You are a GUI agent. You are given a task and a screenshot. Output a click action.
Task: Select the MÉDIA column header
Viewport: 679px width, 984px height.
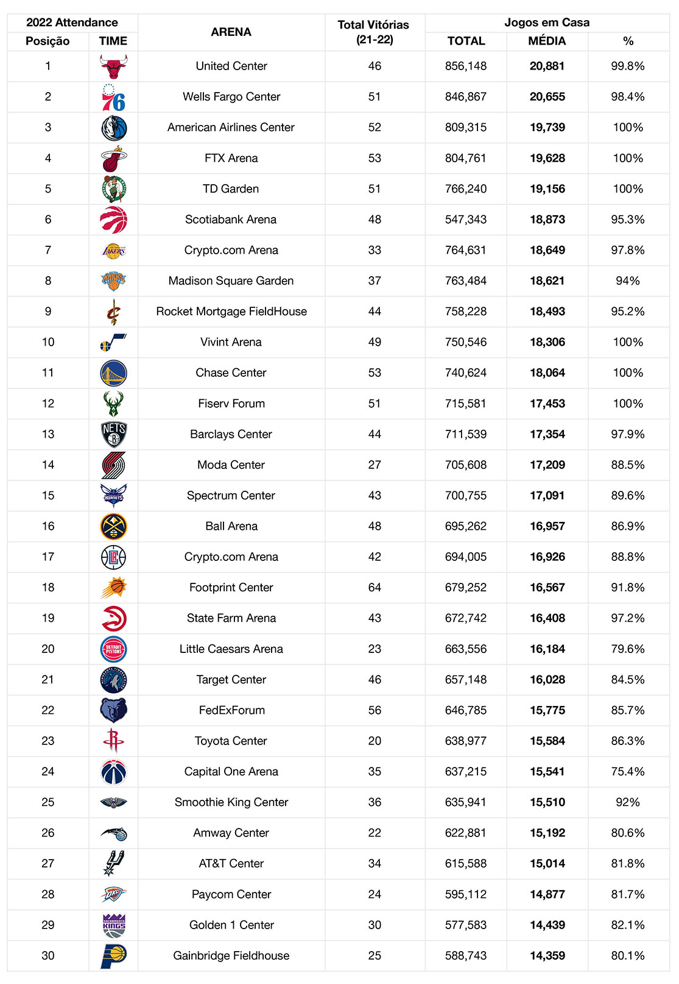[x=547, y=41]
